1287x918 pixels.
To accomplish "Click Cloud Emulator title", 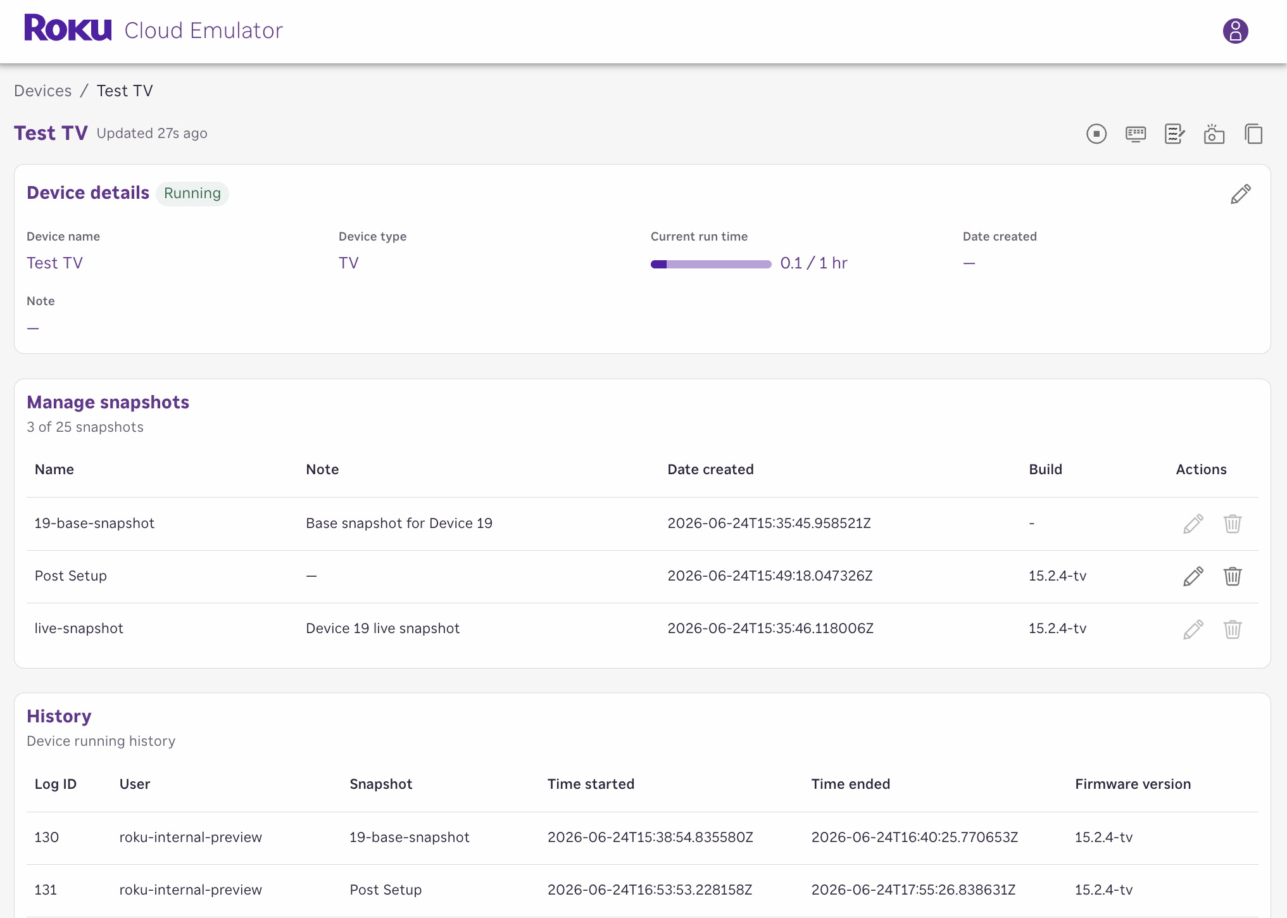I will [x=204, y=30].
